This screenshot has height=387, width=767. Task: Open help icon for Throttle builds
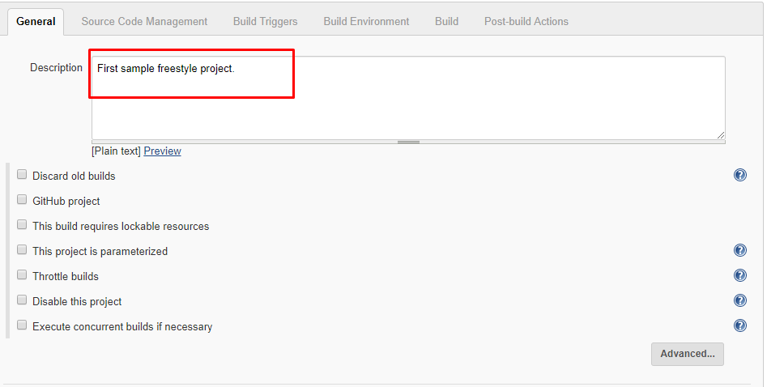tap(739, 275)
